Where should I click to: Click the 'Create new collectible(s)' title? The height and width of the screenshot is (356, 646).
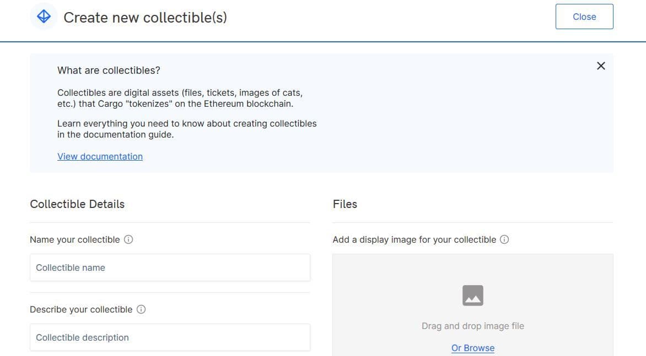click(145, 18)
